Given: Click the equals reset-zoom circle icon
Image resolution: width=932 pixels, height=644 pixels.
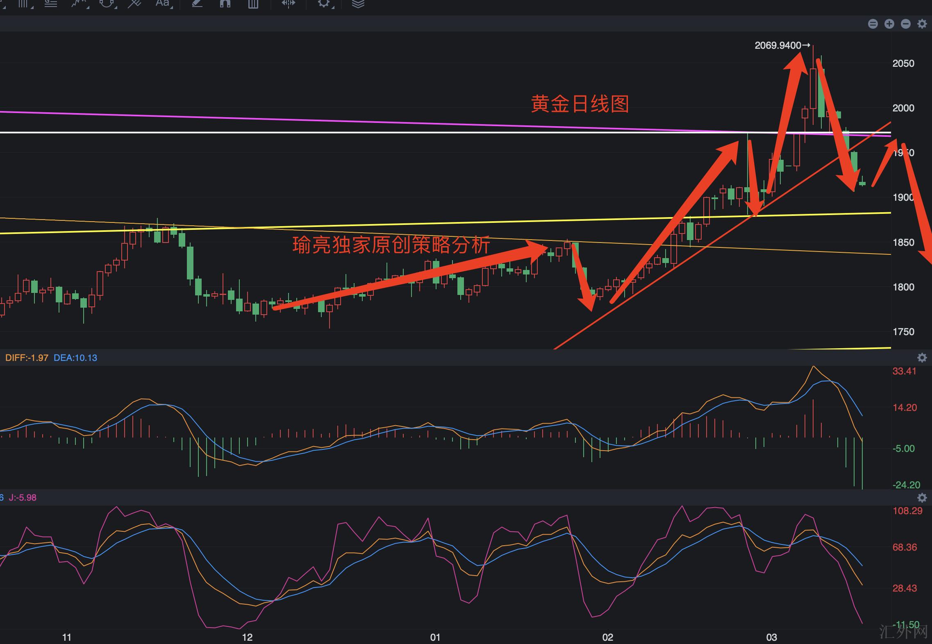Looking at the screenshot, I should click(873, 24).
